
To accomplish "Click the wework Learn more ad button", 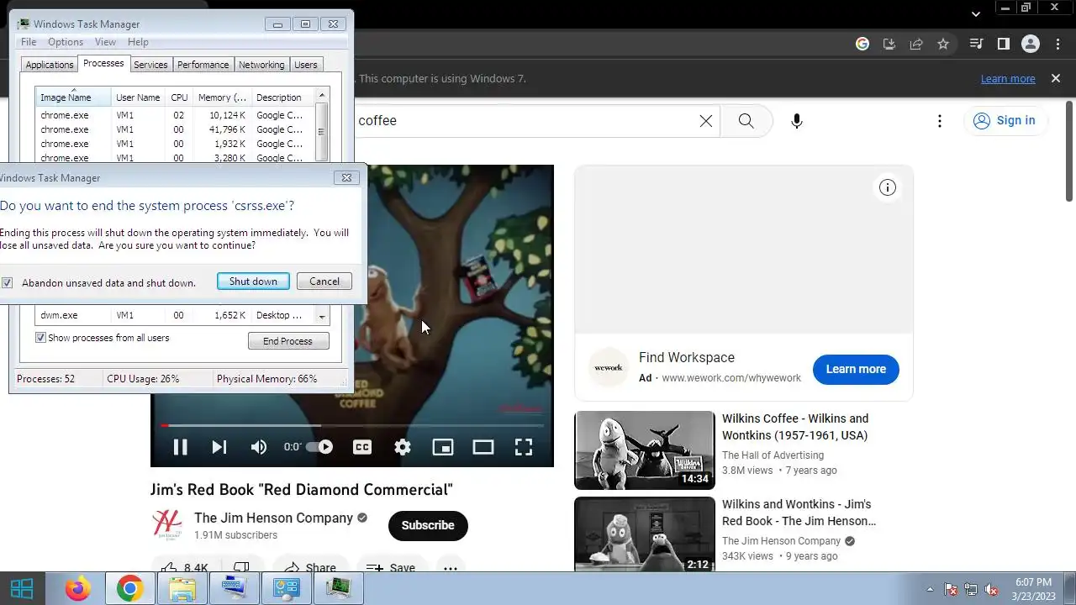I will point(856,369).
